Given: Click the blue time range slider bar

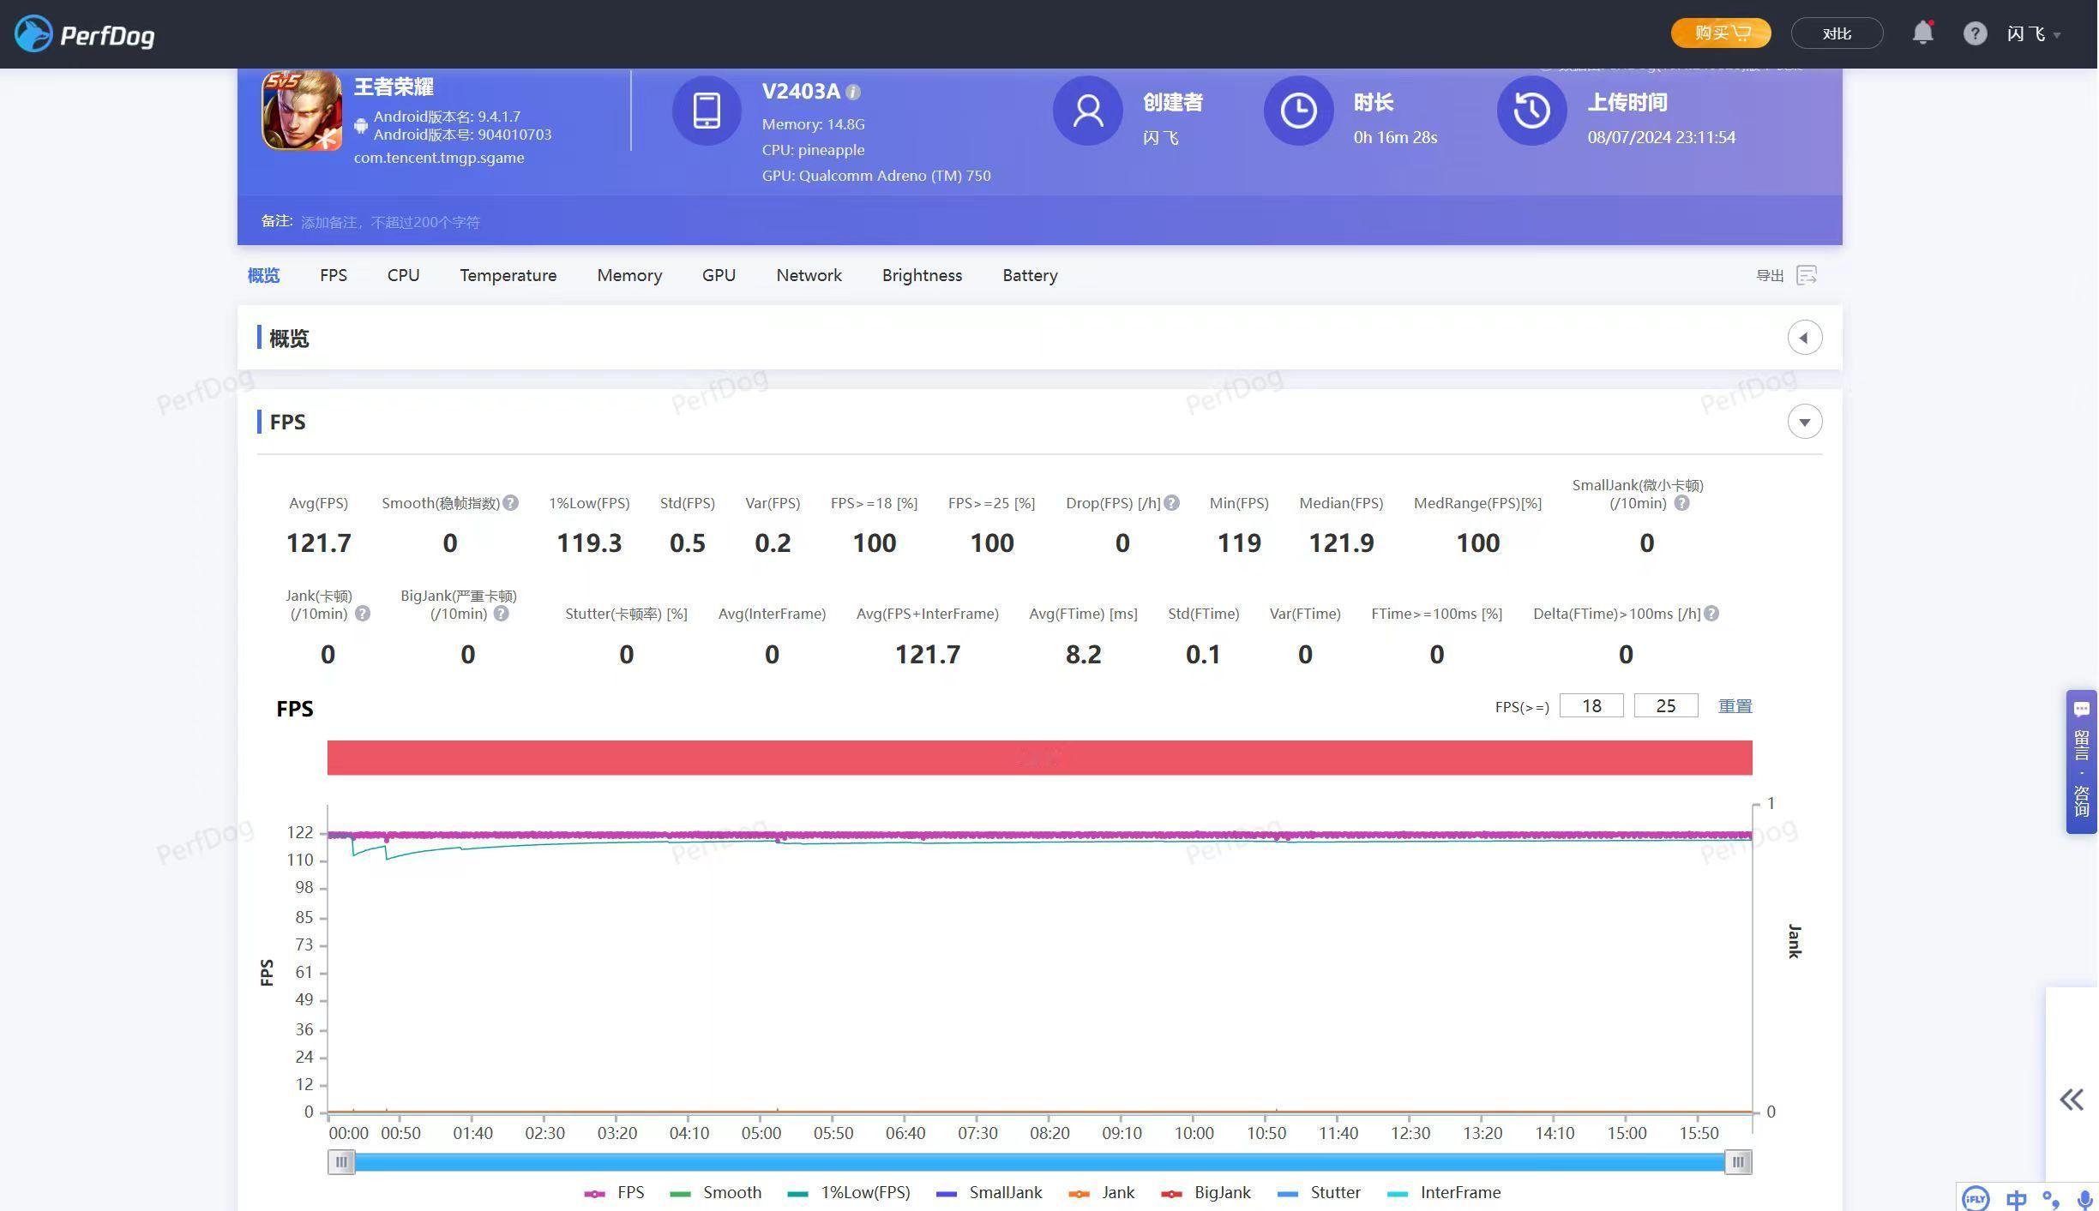Looking at the screenshot, I should (x=1039, y=1162).
